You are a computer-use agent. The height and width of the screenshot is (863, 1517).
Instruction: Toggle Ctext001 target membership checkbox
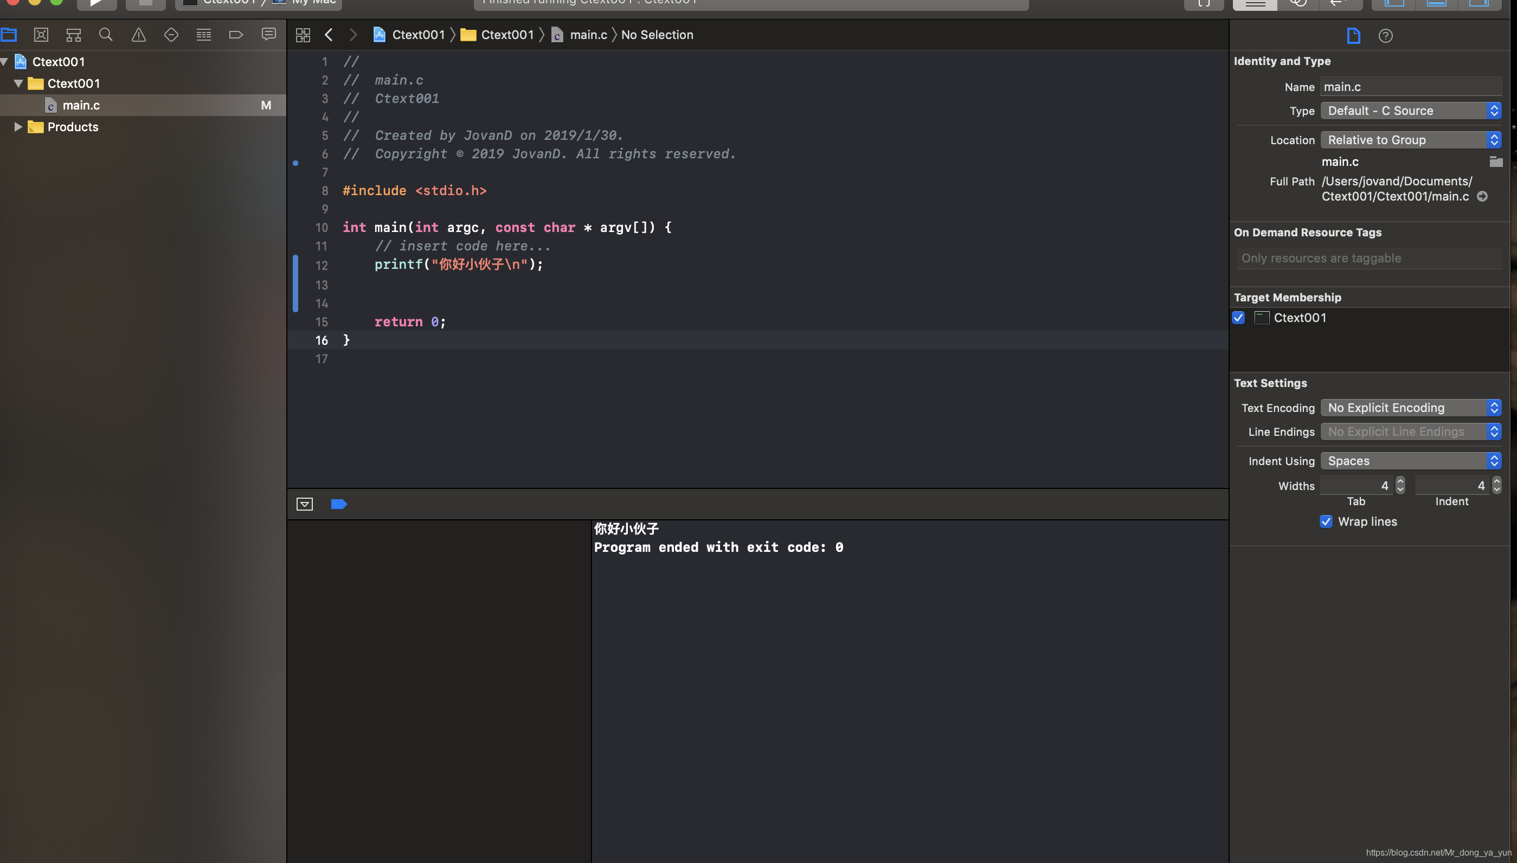(1238, 318)
